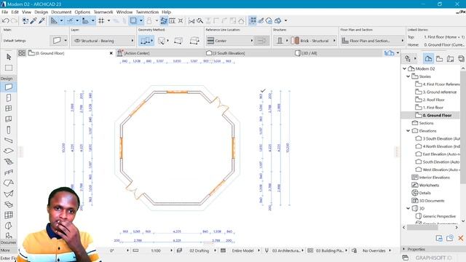Activate the Curtain Wall tool
466x262 pixels.
coord(9,215)
